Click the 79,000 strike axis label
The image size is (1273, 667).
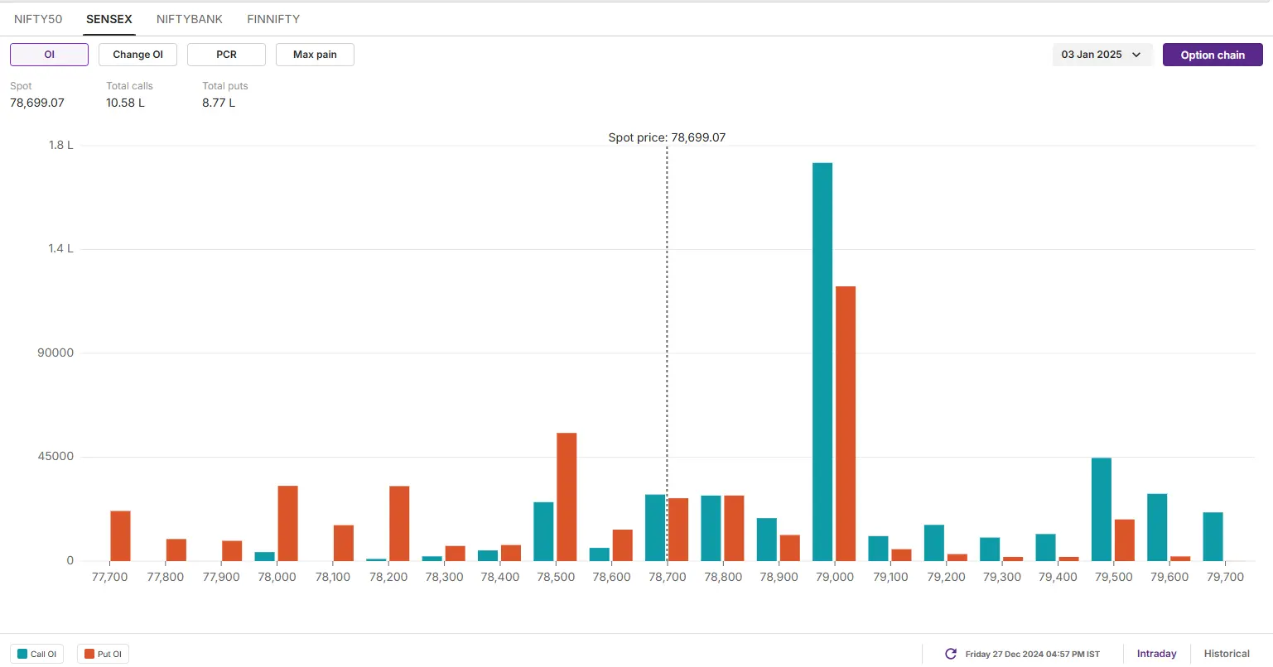click(835, 577)
